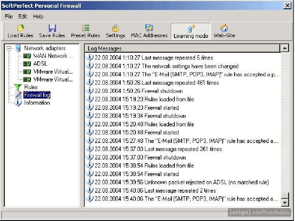Click the Load Rules folder icon
The width and height of the screenshot is (295, 221).
21,28
